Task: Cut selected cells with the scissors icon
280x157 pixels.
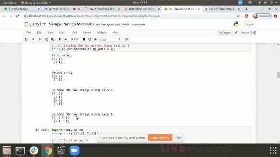Action: [x=40, y=39]
